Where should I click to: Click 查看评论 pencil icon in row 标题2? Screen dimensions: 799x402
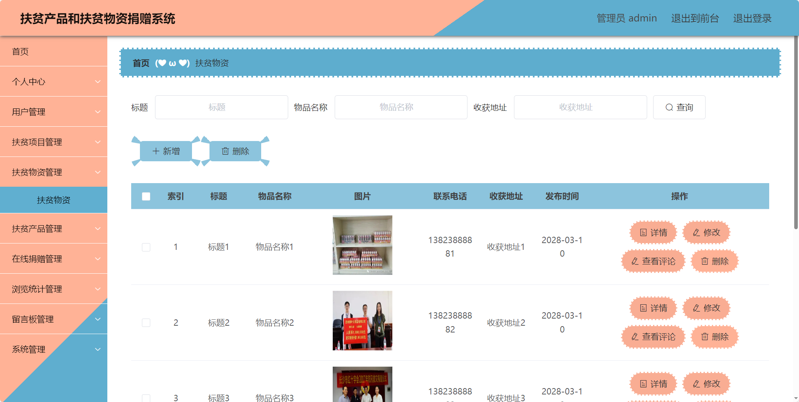point(635,336)
